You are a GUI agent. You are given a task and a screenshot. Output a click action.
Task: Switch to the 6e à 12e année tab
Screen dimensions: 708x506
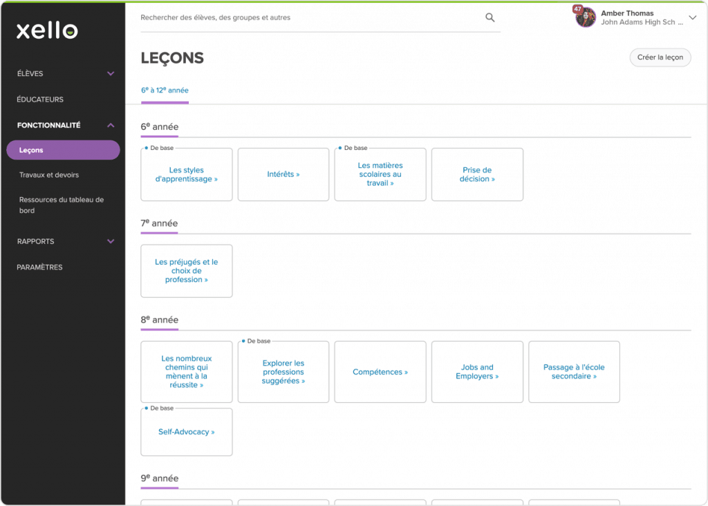click(165, 90)
